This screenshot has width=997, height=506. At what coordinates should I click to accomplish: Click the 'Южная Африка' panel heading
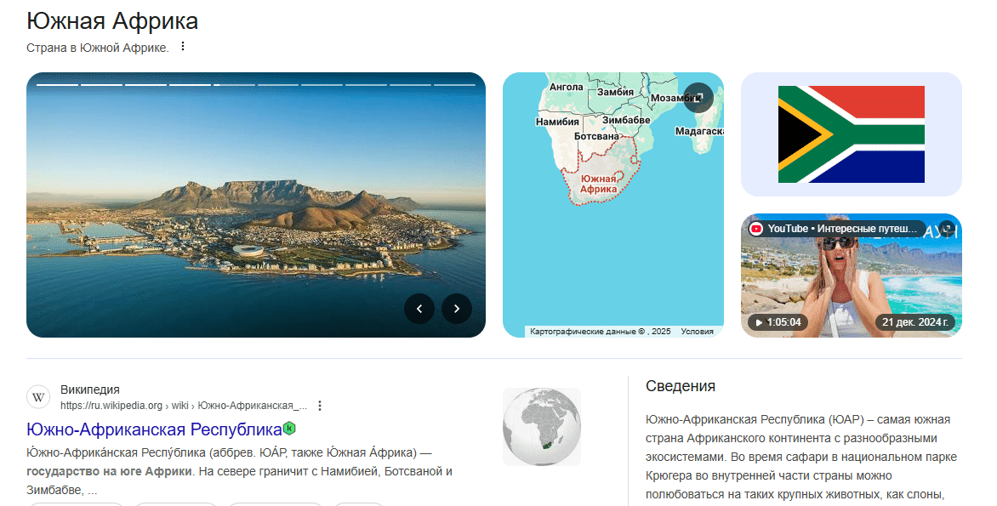tap(112, 21)
